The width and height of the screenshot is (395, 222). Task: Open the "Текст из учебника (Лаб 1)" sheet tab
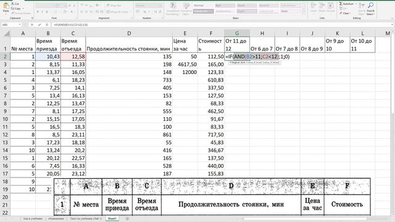(x=86, y=219)
